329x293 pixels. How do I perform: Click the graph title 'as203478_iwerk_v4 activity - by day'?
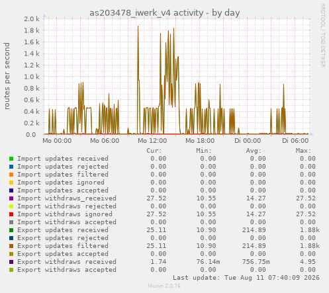[164, 13]
